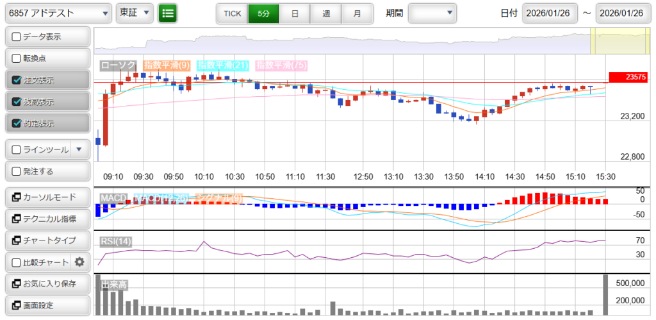Click the 指数平滑(21) legend label
656x320 pixels.
tap(223, 65)
